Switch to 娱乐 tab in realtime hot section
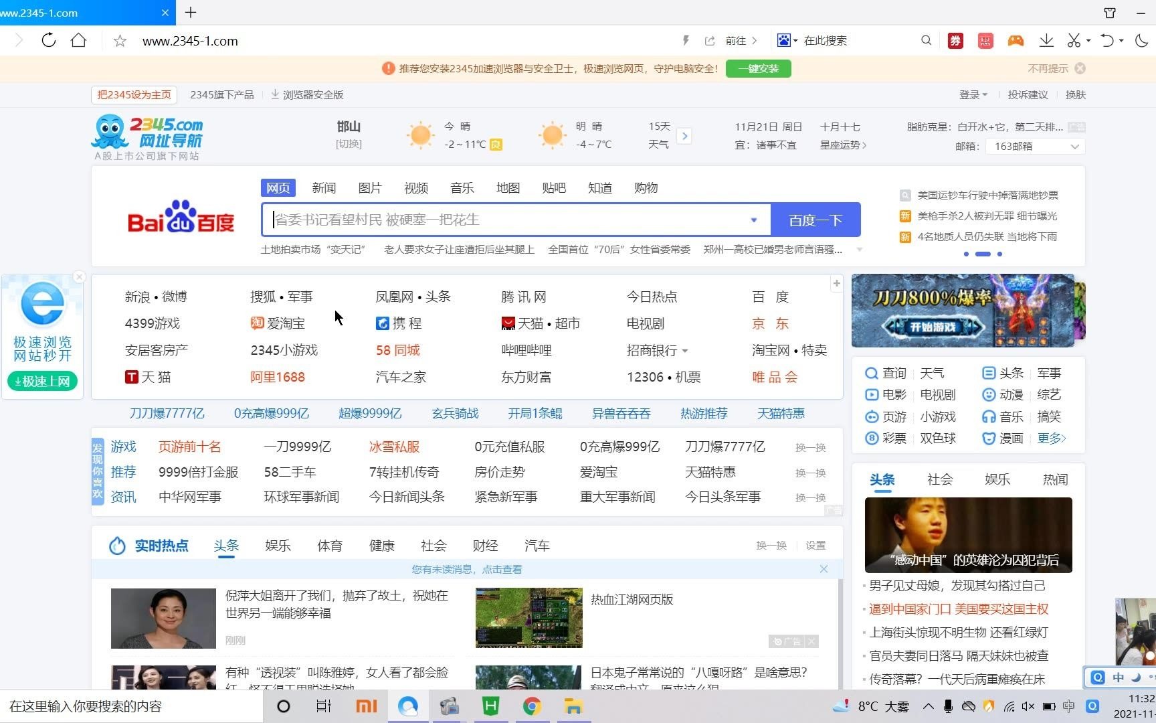This screenshot has height=723, width=1156. 278,546
